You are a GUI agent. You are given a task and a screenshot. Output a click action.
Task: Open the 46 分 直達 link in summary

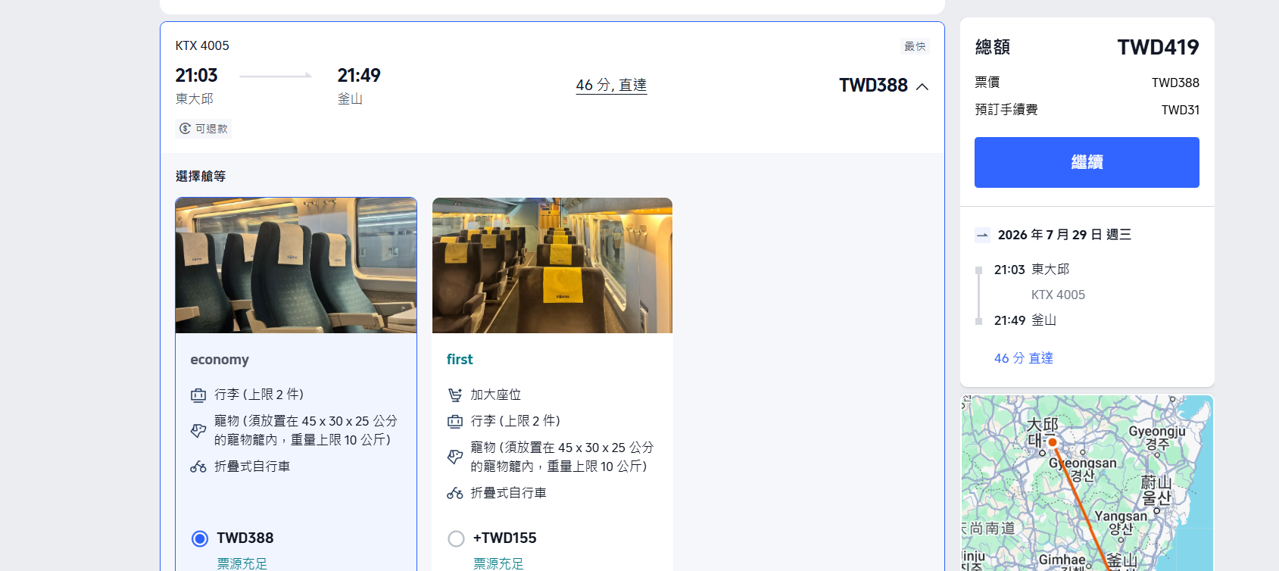1023,358
